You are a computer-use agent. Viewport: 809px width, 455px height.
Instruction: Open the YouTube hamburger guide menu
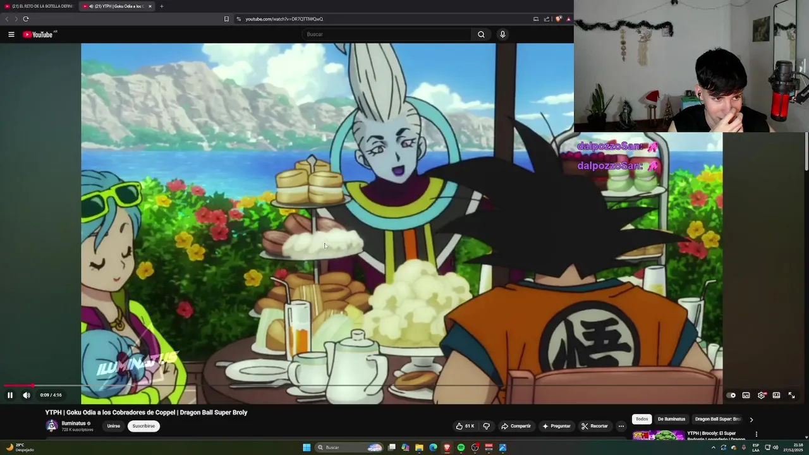[x=11, y=34]
